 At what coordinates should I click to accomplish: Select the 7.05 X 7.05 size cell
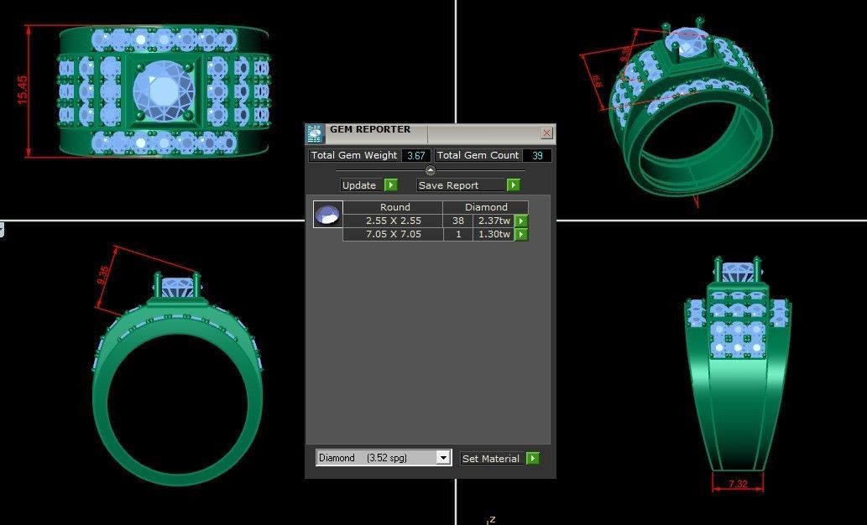click(393, 234)
